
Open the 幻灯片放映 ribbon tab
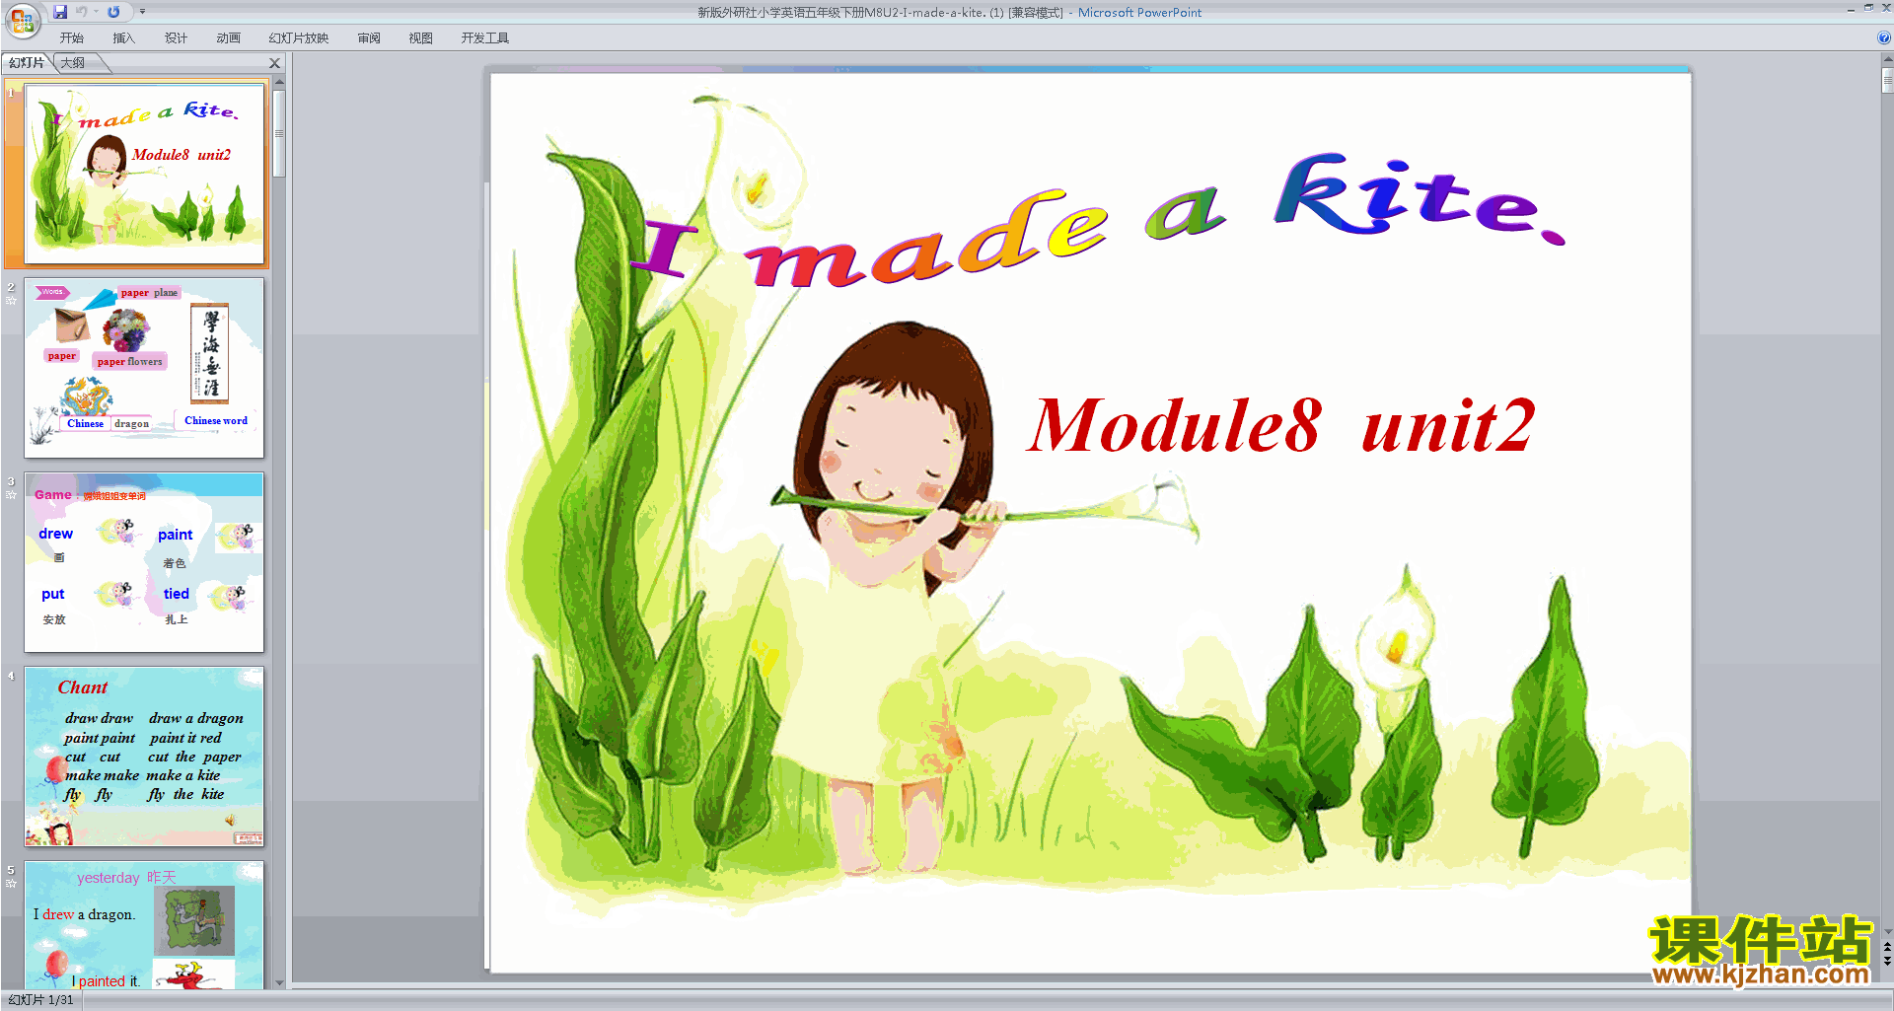coord(299,38)
